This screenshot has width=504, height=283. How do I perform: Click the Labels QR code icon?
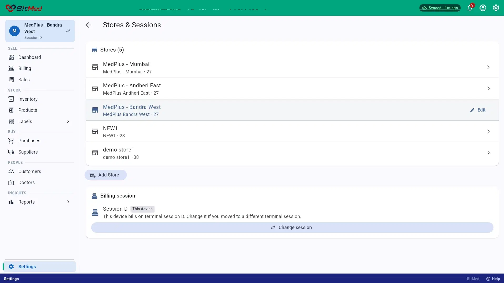pos(11,122)
